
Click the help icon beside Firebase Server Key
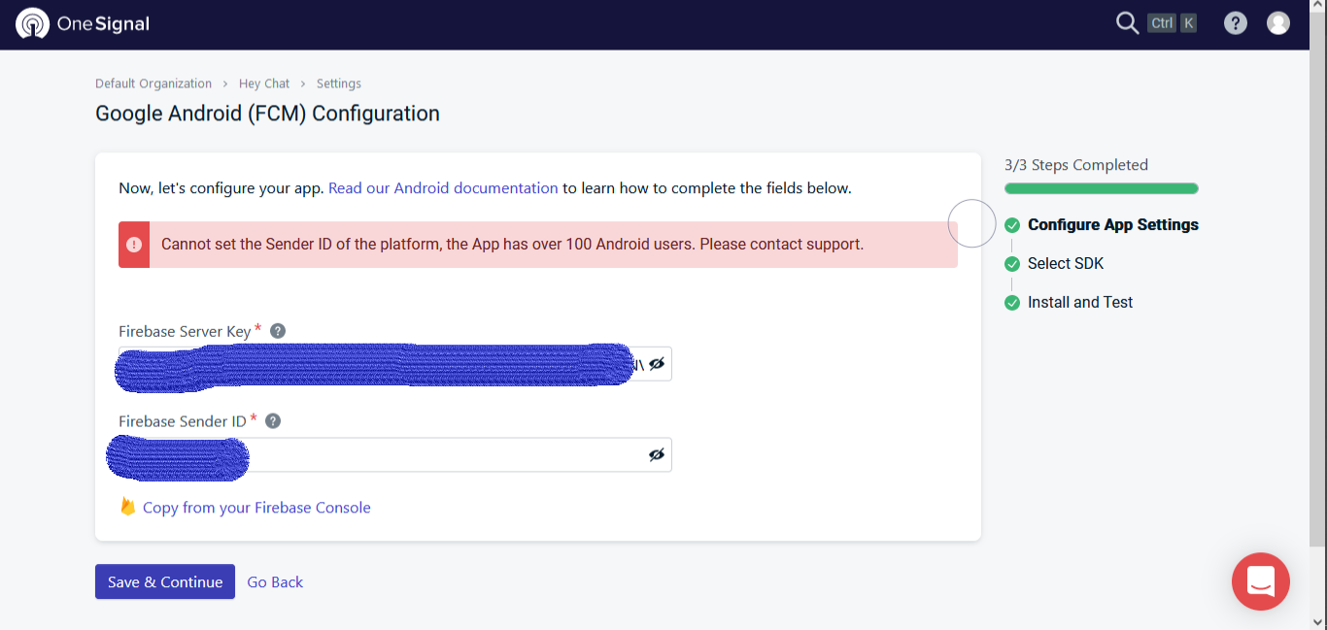[x=278, y=331]
